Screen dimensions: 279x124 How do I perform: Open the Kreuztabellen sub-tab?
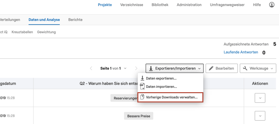pyautogui.click(x=22, y=32)
